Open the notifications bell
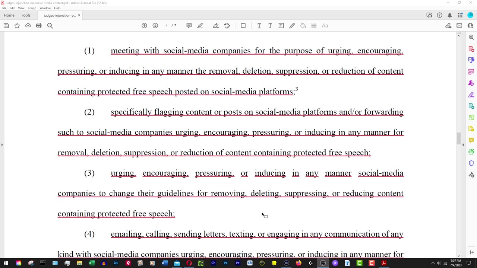 click(450, 15)
